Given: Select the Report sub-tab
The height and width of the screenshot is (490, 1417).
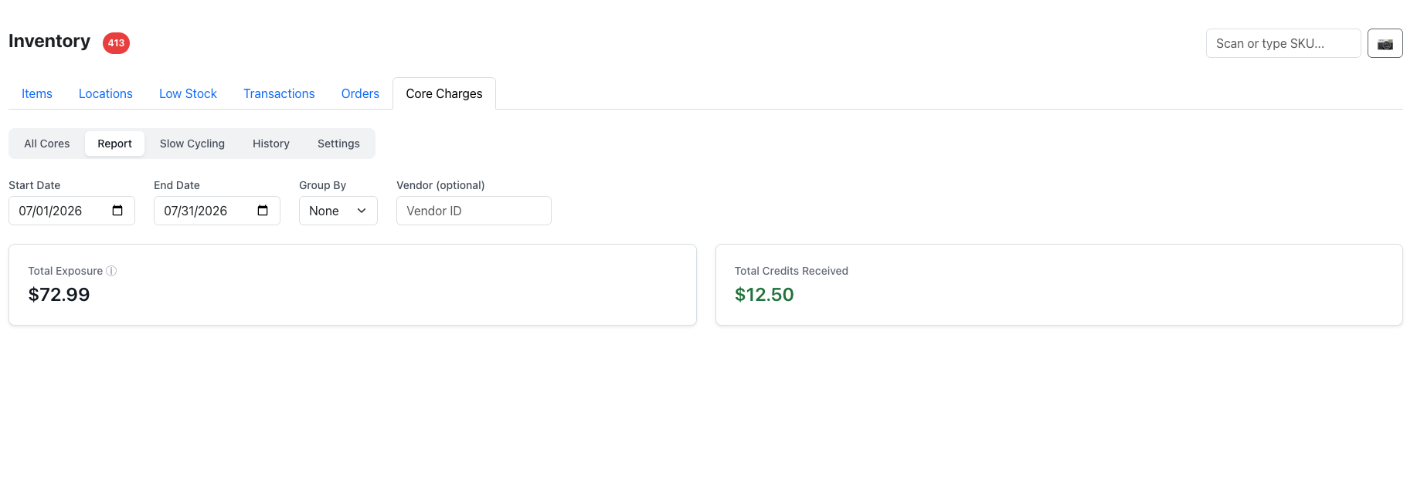Looking at the screenshot, I should tap(115, 144).
